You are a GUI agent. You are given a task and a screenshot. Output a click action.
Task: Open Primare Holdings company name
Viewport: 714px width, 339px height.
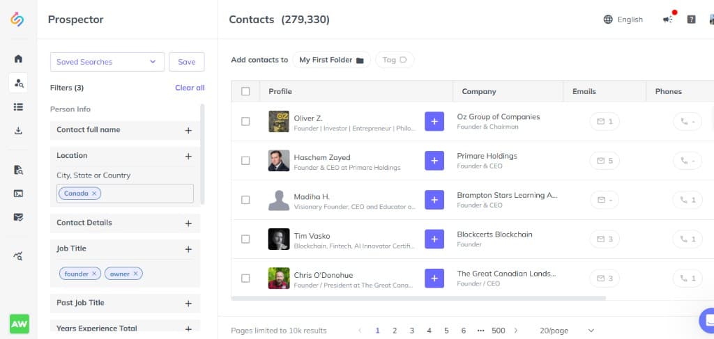pyautogui.click(x=487, y=156)
